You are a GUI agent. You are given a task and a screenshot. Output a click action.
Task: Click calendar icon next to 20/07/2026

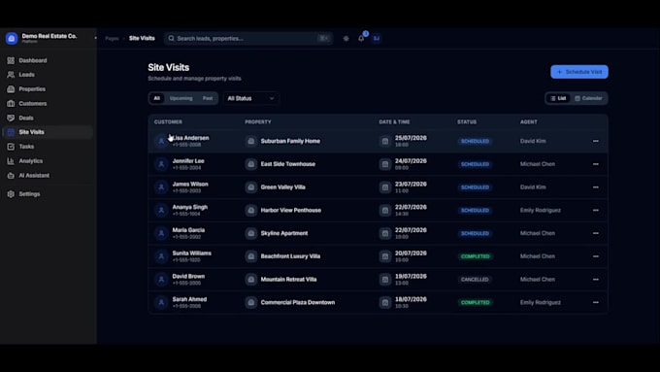pyautogui.click(x=385, y=256)
